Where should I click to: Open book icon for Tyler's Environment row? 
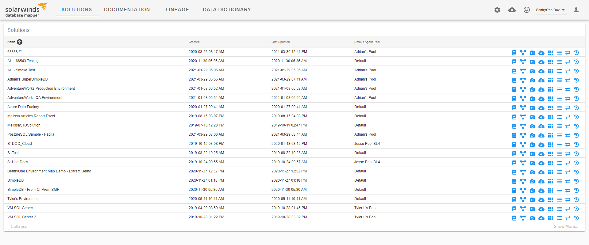coord(514,200)
